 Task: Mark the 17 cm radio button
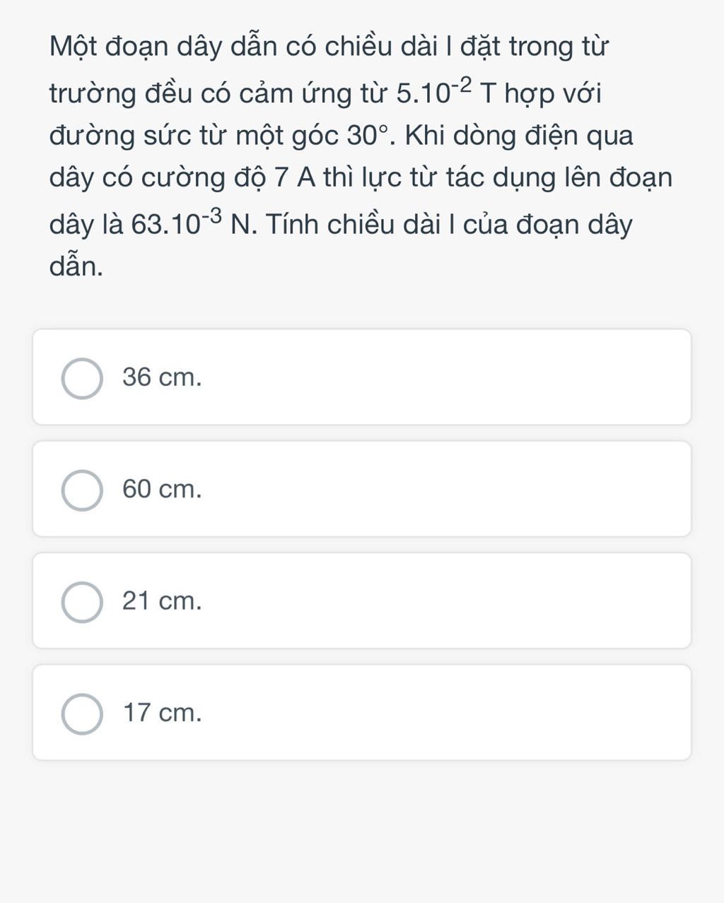pyautogui.click(x=82, y=714)
